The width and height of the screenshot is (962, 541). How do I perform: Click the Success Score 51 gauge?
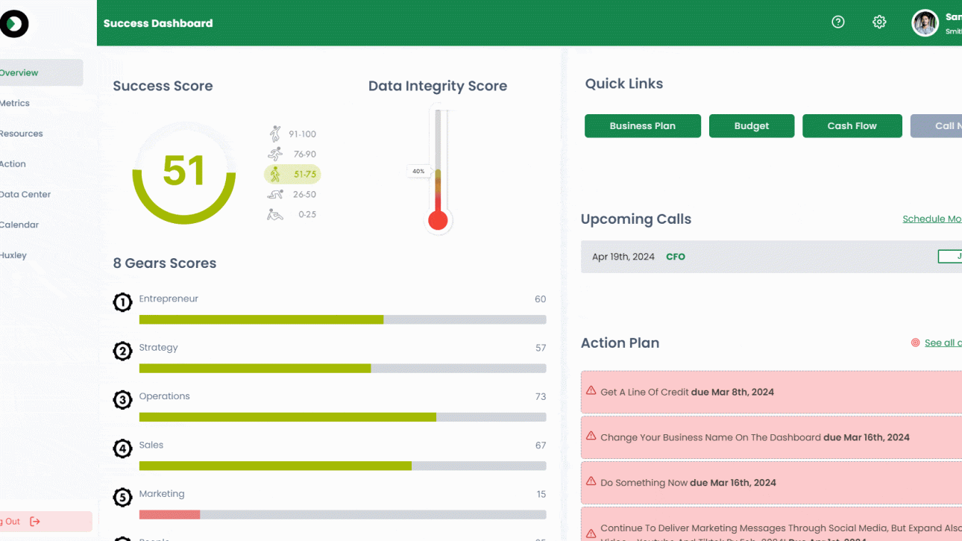click(183, 172)
